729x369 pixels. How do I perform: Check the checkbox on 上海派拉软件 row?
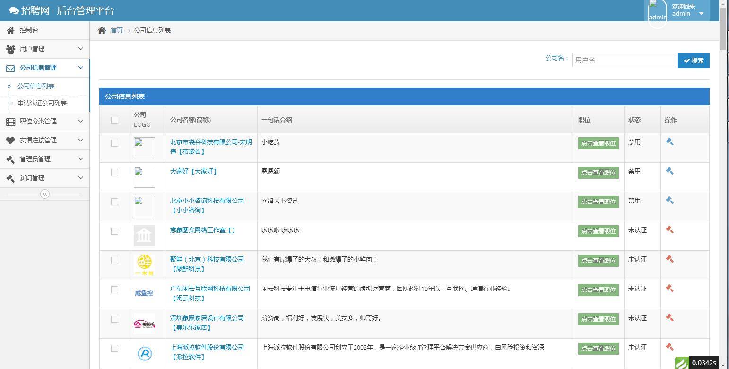point(114,348)
